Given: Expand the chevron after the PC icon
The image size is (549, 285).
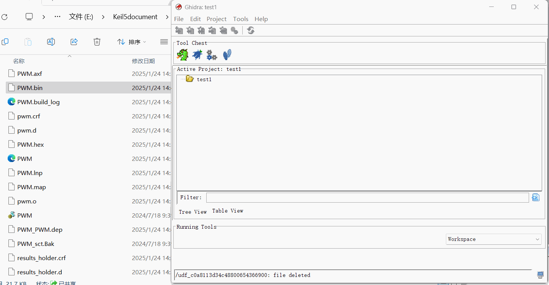Looking at the screenshot, I should (44, 17).
